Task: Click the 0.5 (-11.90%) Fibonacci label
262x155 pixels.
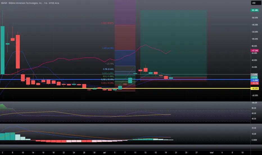Action: (x=108, y=76)
